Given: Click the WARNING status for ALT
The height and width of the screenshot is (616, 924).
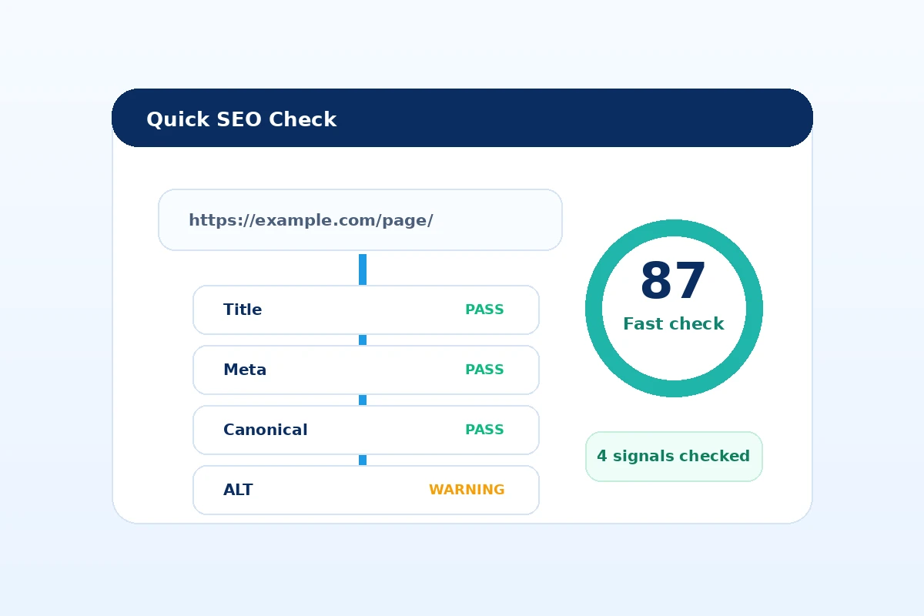Looking at the screenshot, I should 467,490.
